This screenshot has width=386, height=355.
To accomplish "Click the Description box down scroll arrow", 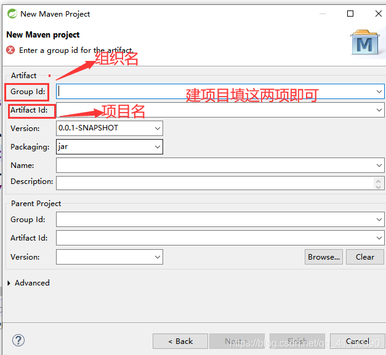I will point(379,186).
